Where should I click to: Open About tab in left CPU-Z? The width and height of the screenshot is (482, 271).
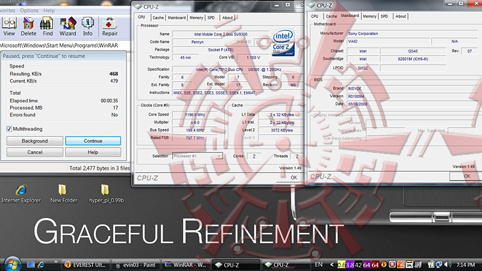pyautogui.click(x=227, y=18)
